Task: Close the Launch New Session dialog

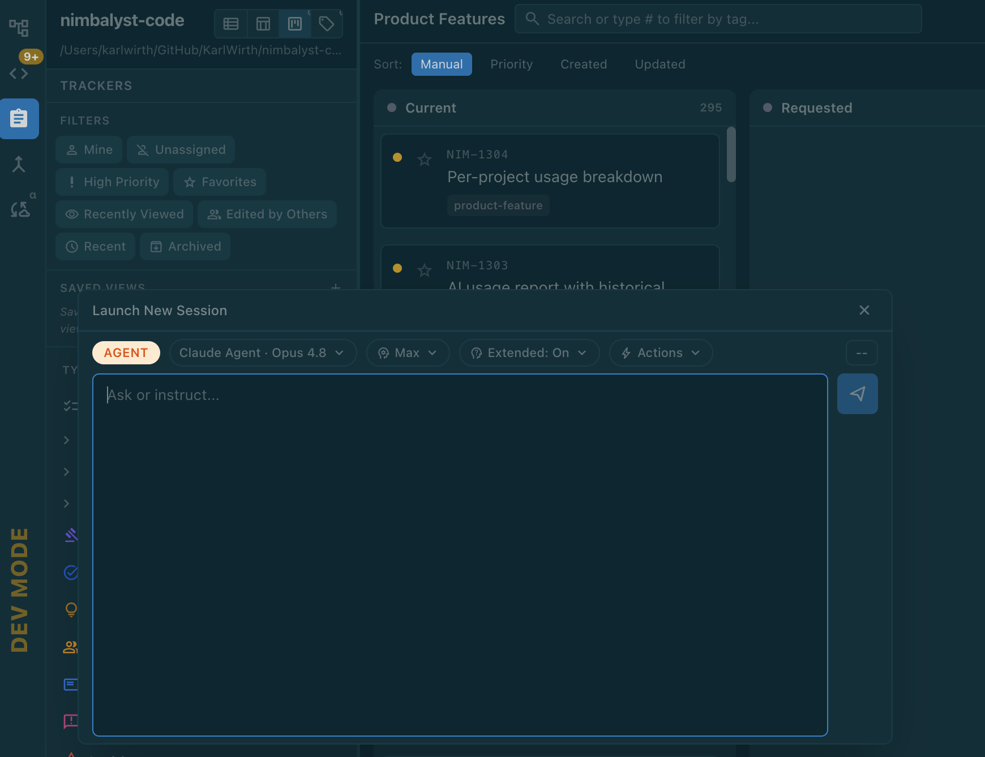Action: pyautogui.click(x=864, y=310)
